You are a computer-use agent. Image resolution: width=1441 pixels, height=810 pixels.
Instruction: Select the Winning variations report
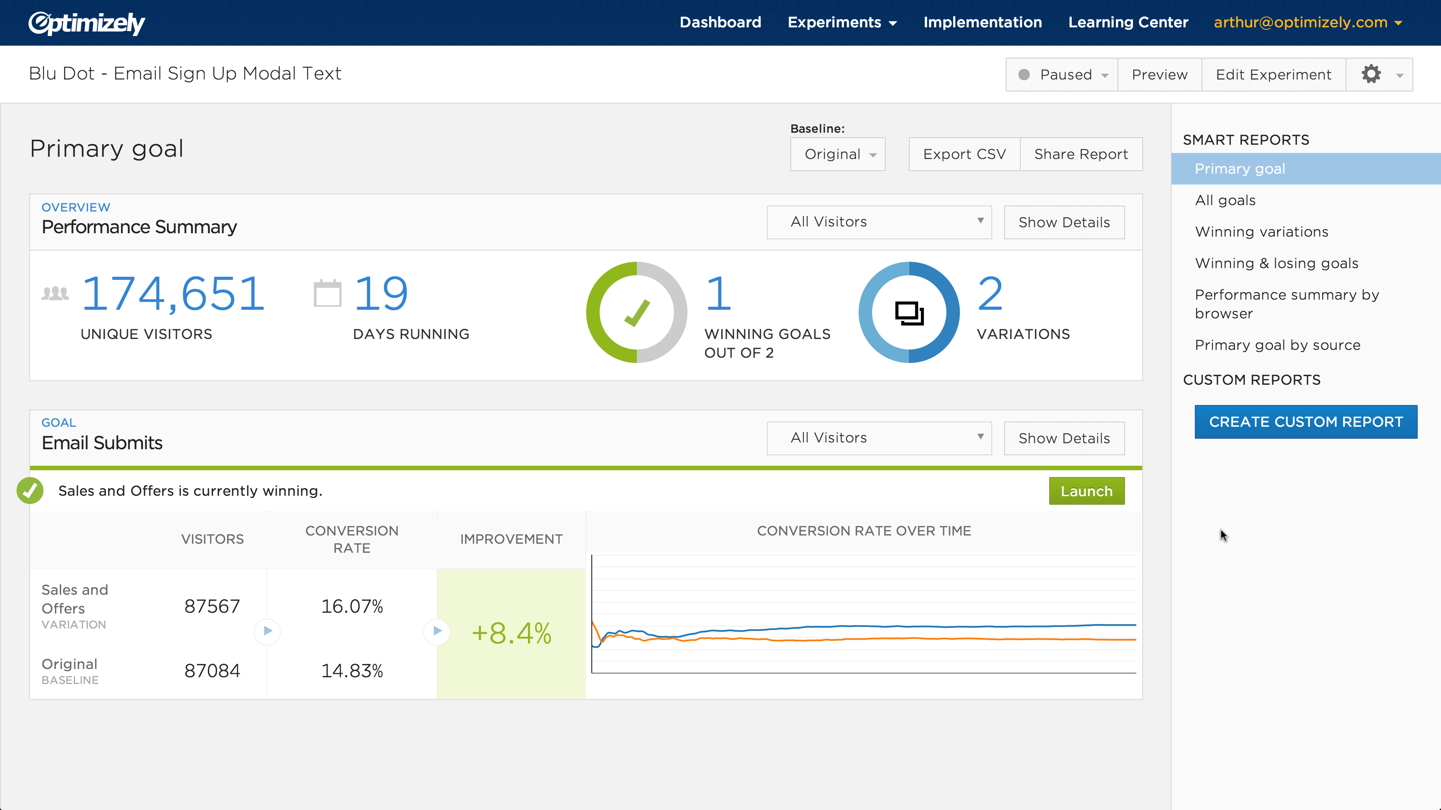pyautogui.click(x=1261, y=231)
